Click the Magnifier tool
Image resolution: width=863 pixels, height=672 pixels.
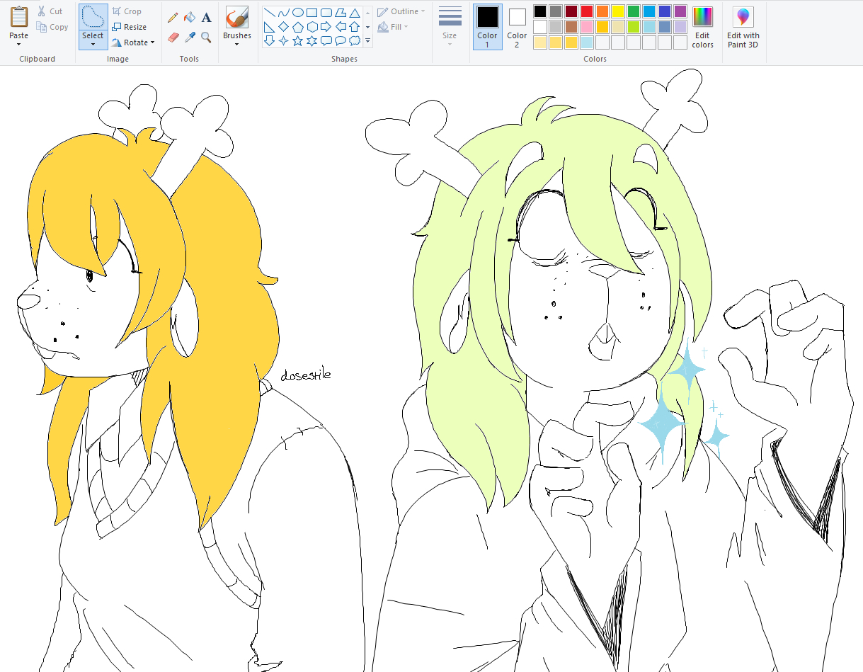pyautogui.click(x=206, y=37)
